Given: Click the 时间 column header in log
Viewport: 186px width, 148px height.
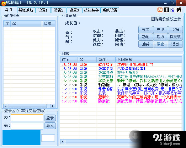Looking at the screenshot, I should pyautogui.click(x=69, y=60).
